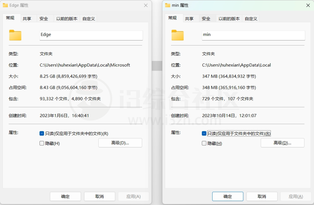Select the 常规 tab in Edge properties
Image resolution: width=314 pixels, height=205 pixels.
click(x=11, y=18)
